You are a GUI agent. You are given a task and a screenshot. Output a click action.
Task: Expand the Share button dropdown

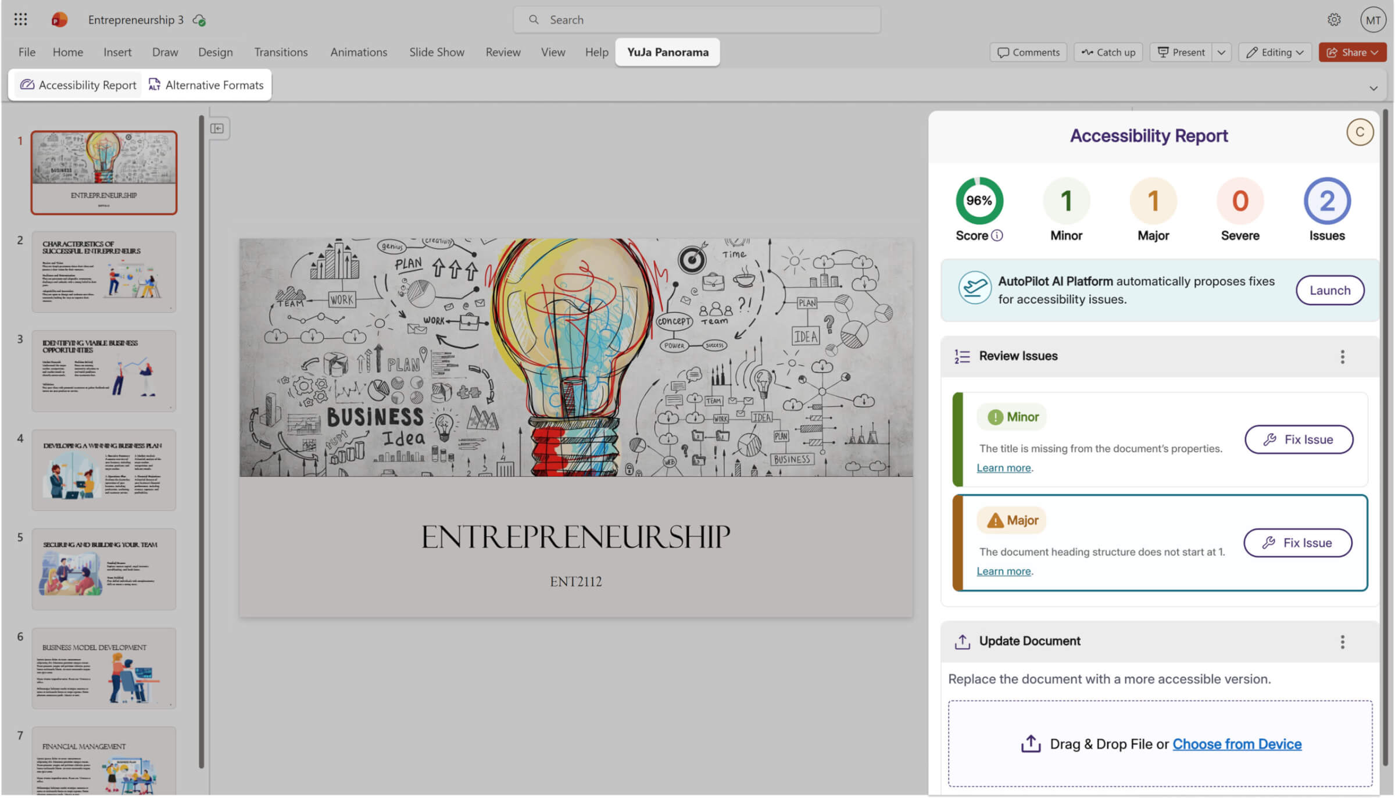click(x=1374, y=52)
